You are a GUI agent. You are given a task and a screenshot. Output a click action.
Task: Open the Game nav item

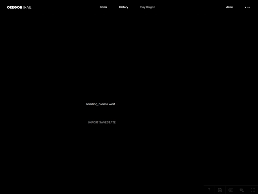coord(104,7)
